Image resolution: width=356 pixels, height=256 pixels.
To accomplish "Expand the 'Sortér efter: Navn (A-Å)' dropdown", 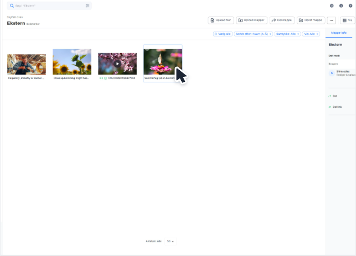I will (x=254, y=34).
